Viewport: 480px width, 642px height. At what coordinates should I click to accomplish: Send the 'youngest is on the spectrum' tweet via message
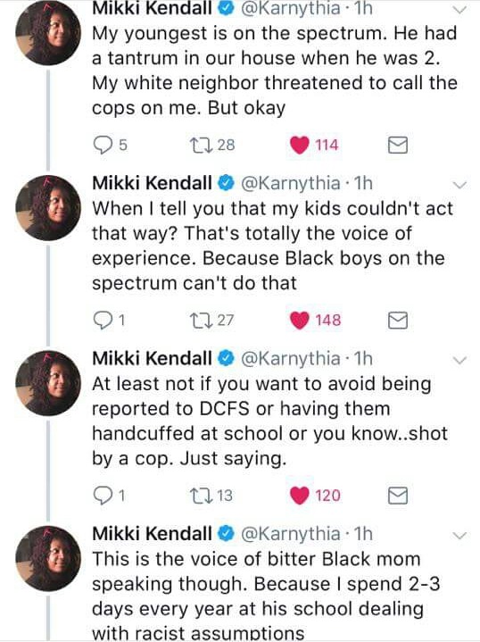coord(397,145)
